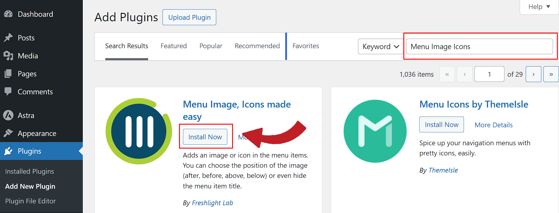Open More Details for ThemeIsle plugin
The image size is (559, 213).
(x=494, y=125)
